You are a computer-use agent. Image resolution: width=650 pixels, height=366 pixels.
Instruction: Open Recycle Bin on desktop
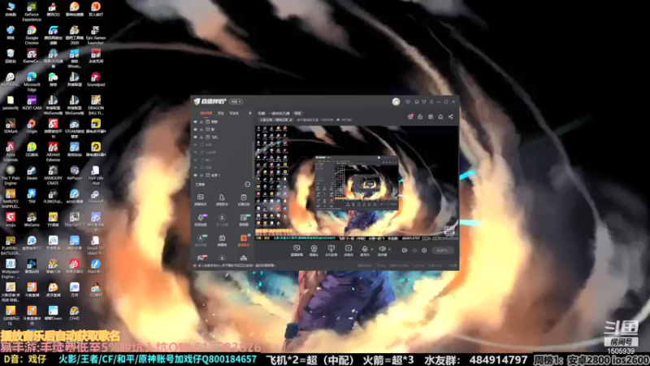pos(11,55)
